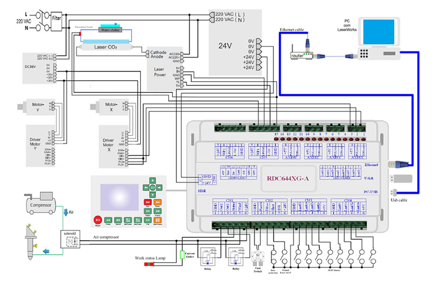Image resolution: width=437 pixels, height=287 pixels.
Task: Click LED indicator 8 on the controller row
Action: 320,139
